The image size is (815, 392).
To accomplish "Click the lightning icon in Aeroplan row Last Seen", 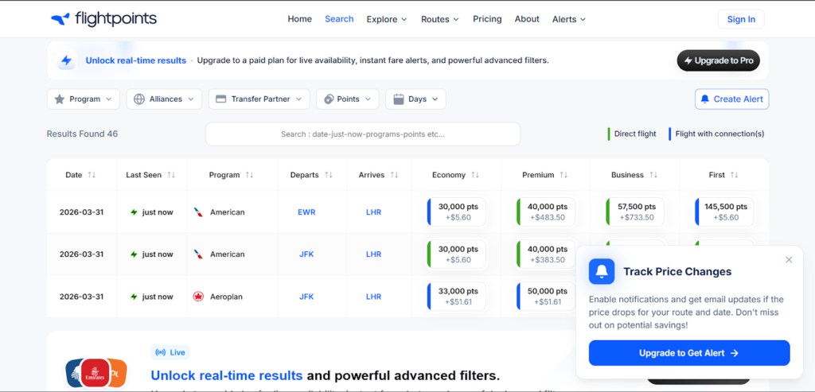I will pyautogui.click(x=134, y=297).
